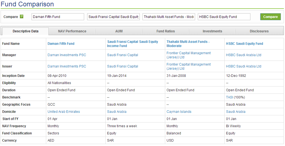Open the Investments tab
The height and width of the screenshot is (146, 285).
click(212, 31)
